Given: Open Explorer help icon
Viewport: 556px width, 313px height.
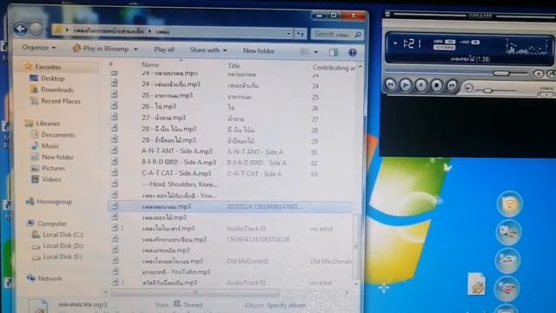Looking at the screenshot, I should (x=352, y=53).
